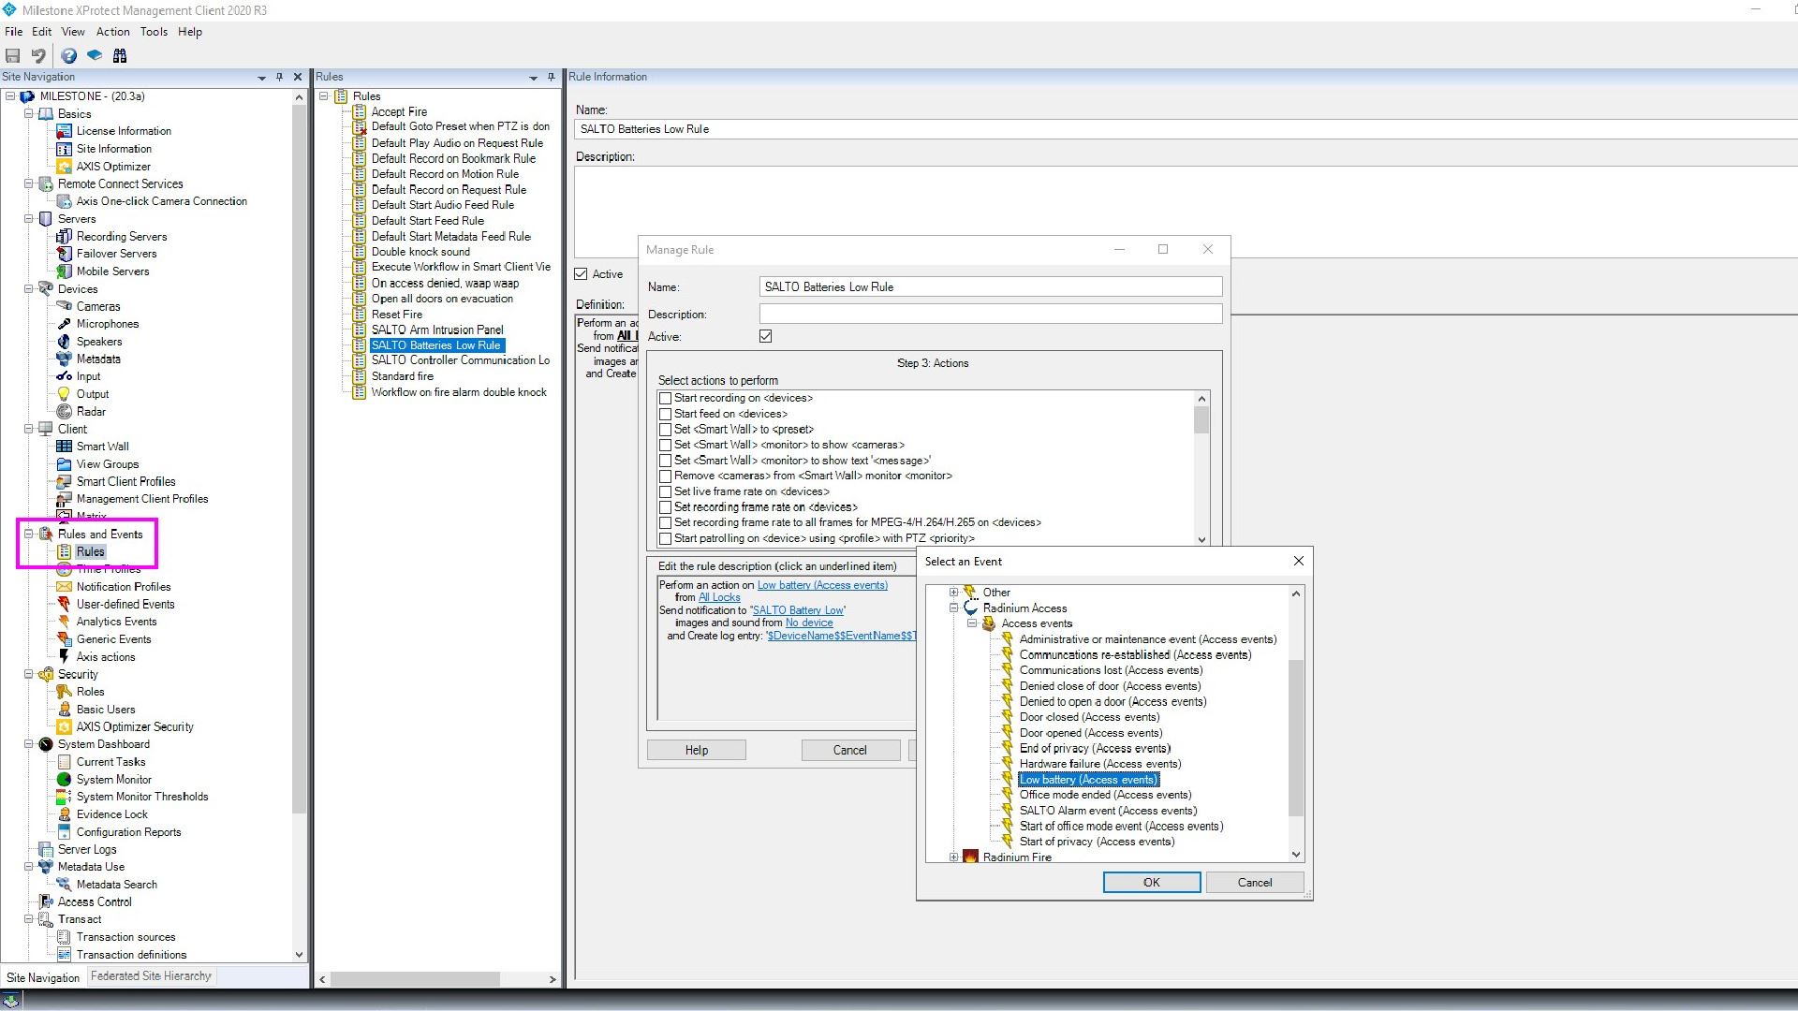
Task: Collapse the MILESTONE root node
Action: (10, 96)
